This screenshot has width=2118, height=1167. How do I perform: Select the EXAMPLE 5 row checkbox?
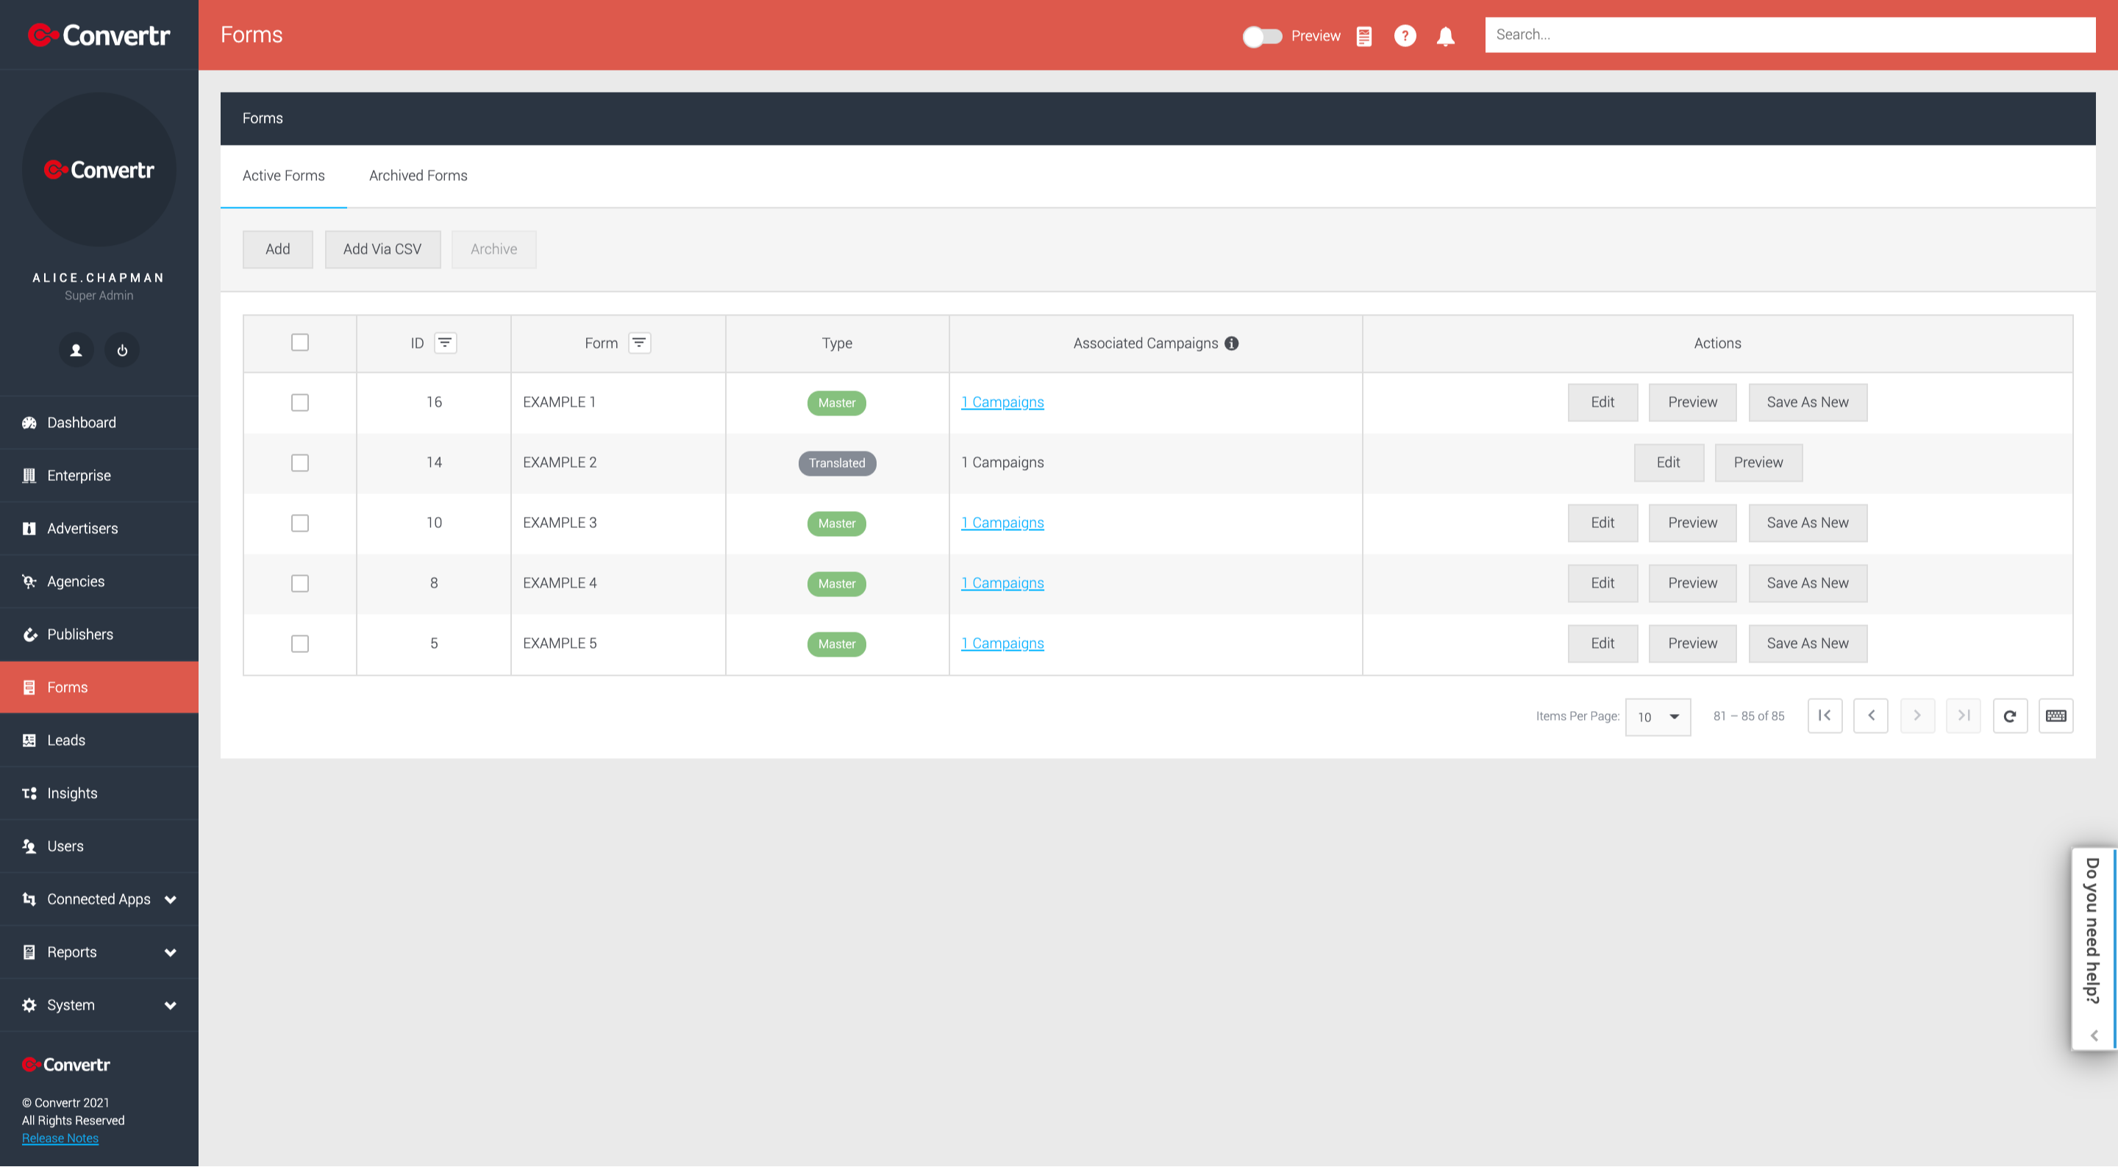pyautogui.click(x=300, y=644)
